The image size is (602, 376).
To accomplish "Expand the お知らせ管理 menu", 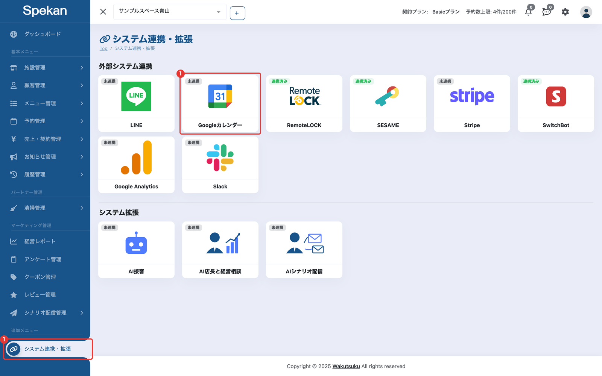I will 45,157.
